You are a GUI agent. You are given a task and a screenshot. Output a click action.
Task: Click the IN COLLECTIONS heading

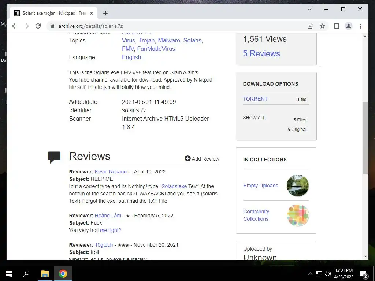point(265,160)
